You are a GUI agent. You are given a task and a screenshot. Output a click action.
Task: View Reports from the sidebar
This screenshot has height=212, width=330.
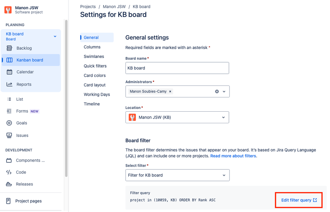point(24,84)
